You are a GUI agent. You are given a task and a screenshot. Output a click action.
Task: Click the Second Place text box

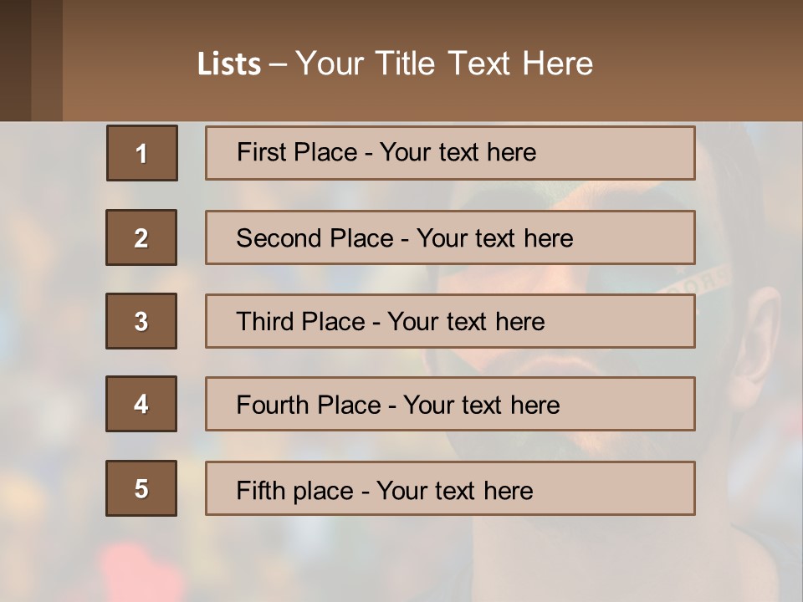450,237
